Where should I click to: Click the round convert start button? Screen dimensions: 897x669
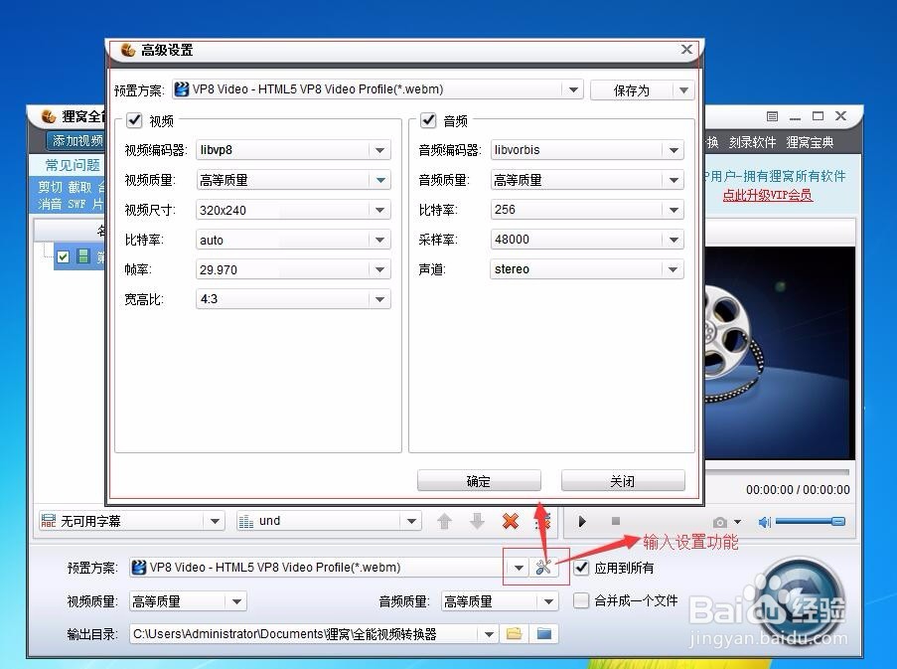coord(800,600)
